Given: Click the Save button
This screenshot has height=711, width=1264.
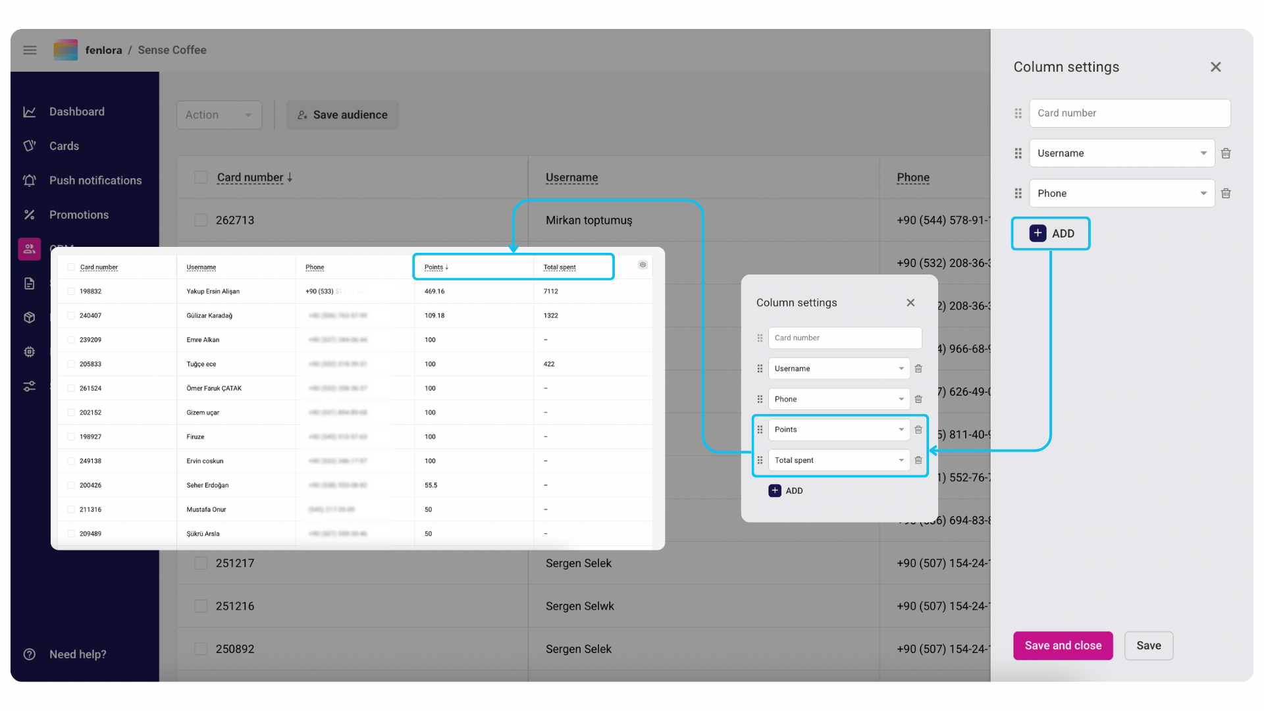Looking at the screenshot, I should pos(1149,646).
